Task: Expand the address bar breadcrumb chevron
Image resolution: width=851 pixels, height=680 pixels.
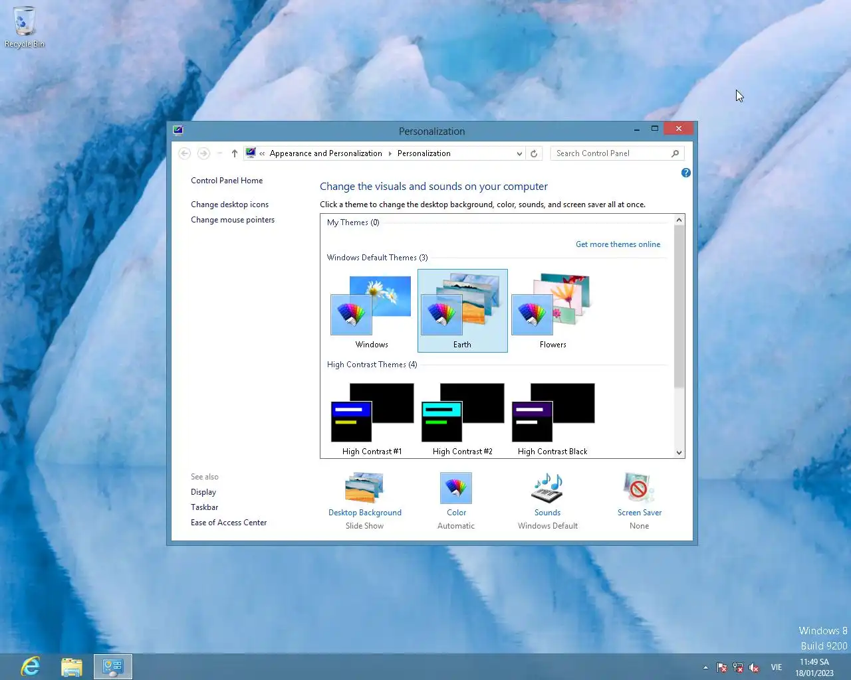Action: [262, 153]
